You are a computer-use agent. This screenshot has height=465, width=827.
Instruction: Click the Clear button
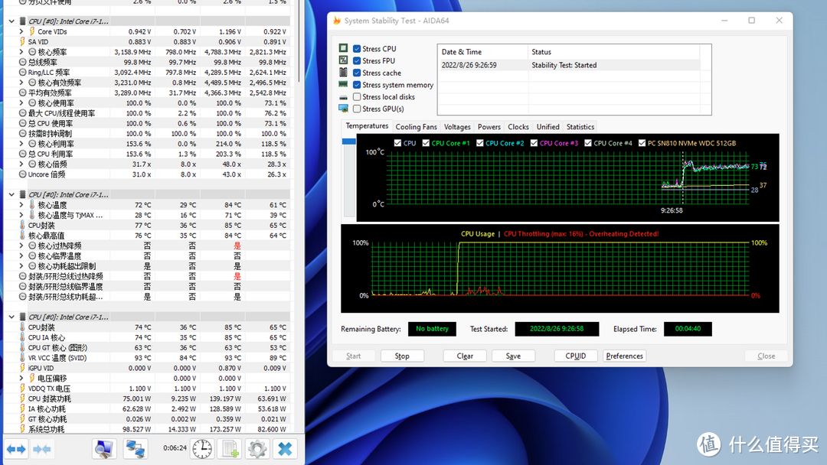(x=465, y=356)
